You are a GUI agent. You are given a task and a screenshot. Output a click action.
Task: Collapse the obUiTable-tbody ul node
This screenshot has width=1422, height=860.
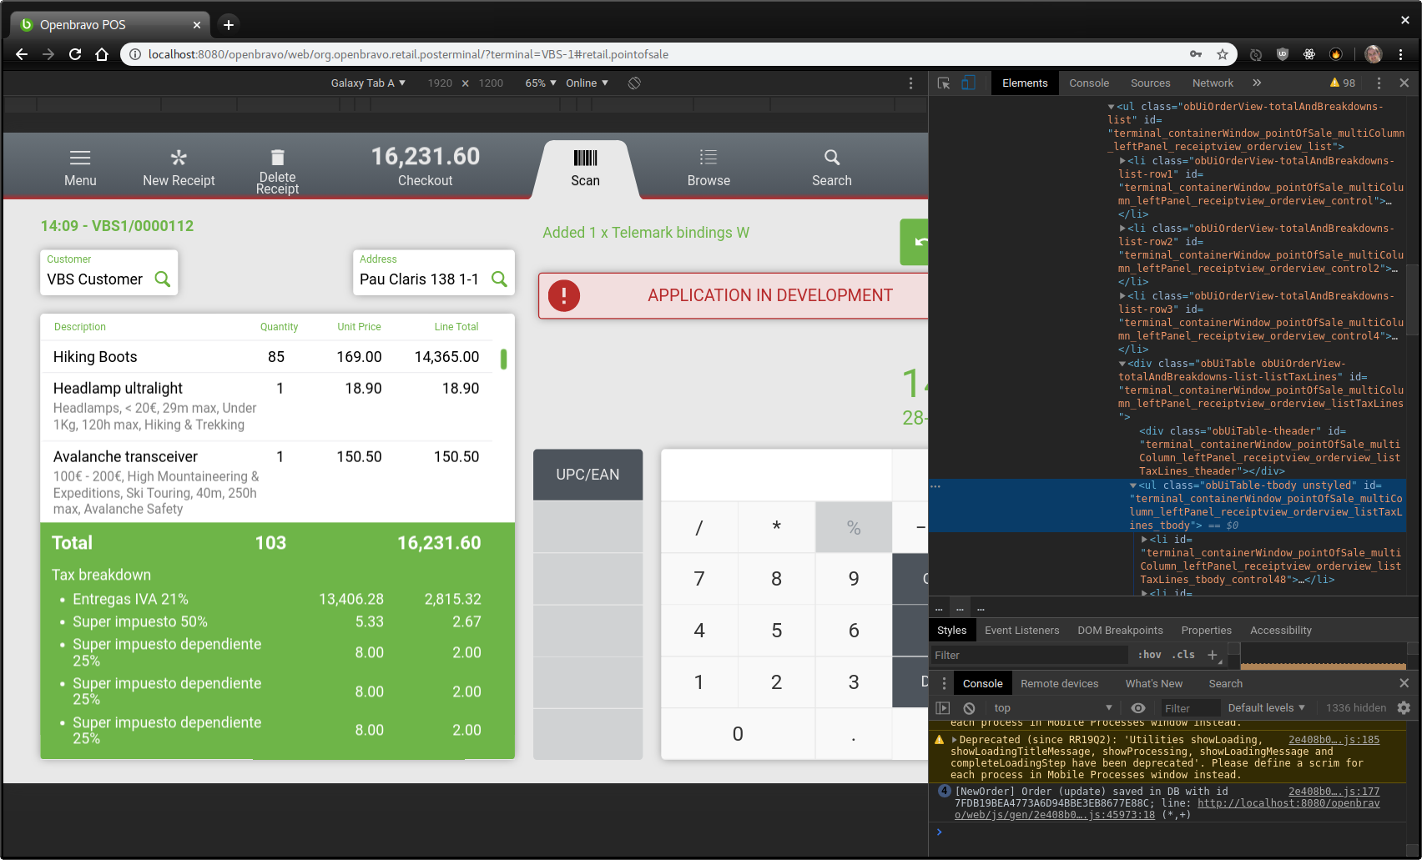click(x=1133, y=485)
